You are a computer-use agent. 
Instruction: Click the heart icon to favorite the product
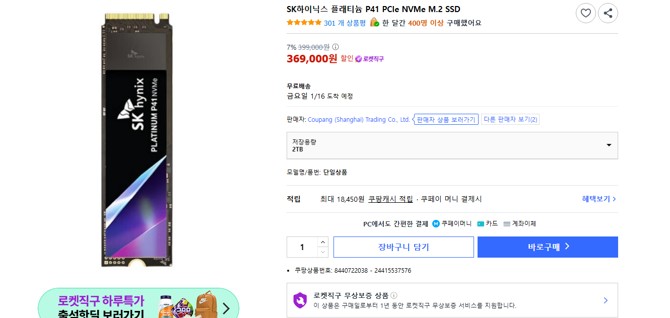pyautogui.click(x=585, y=13)
